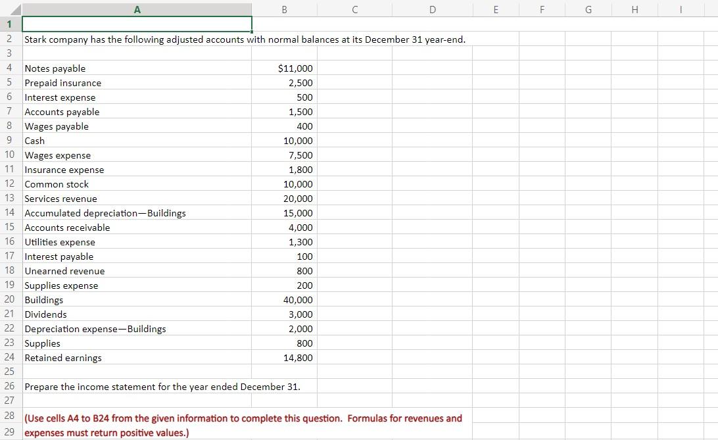Select the 7,500 value cell
The image size is (718, 440).
tap(284, 155)
